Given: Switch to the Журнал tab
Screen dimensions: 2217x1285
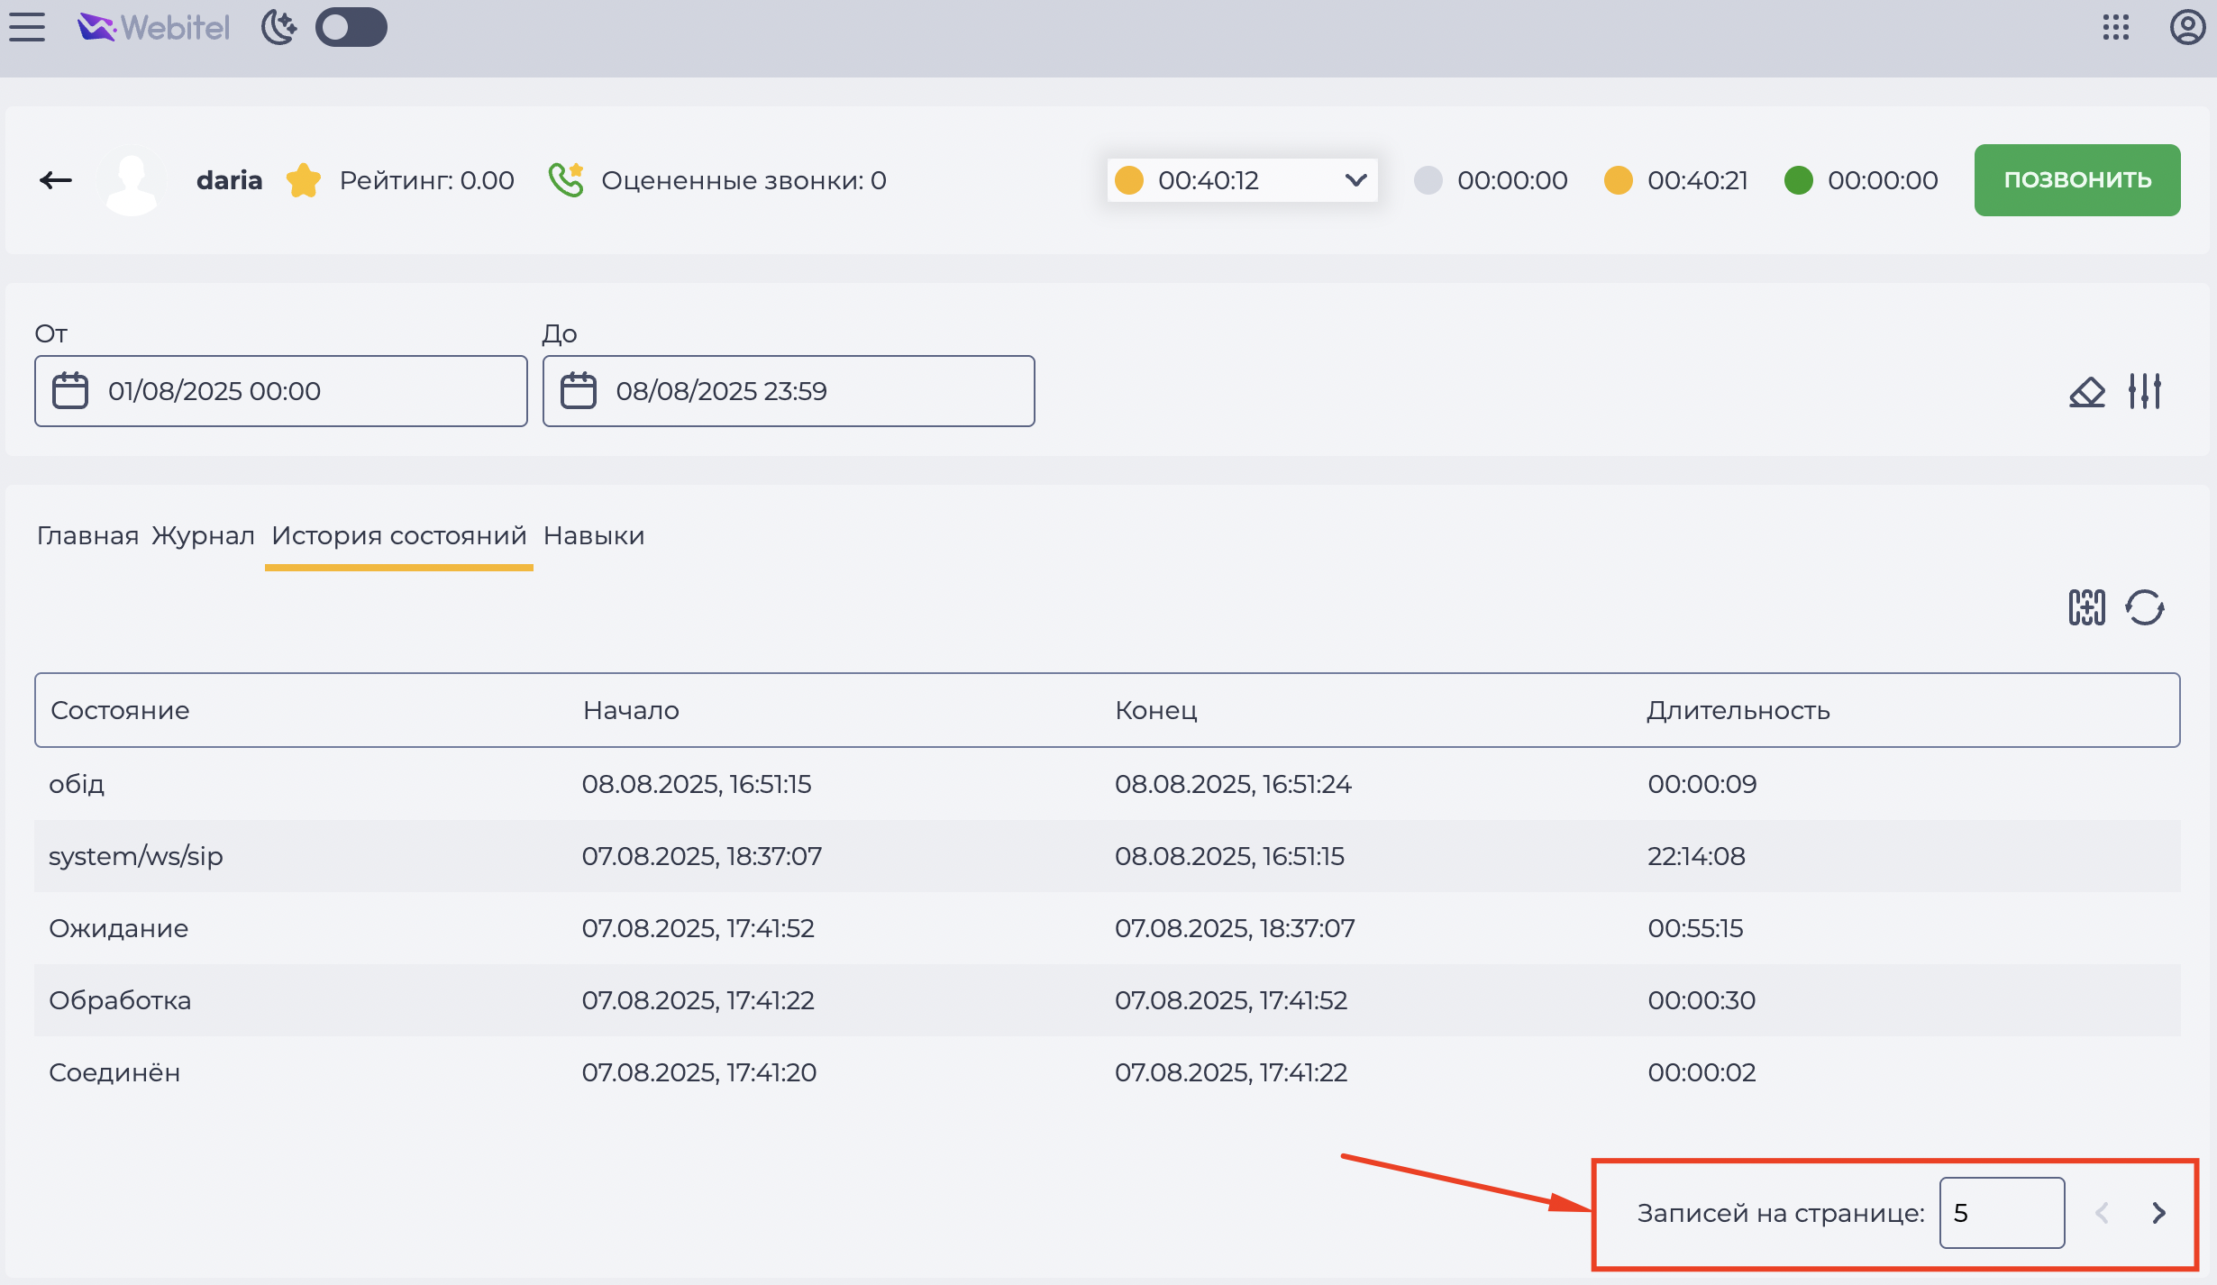Looking at the screenshot, I should coord(204,535).
